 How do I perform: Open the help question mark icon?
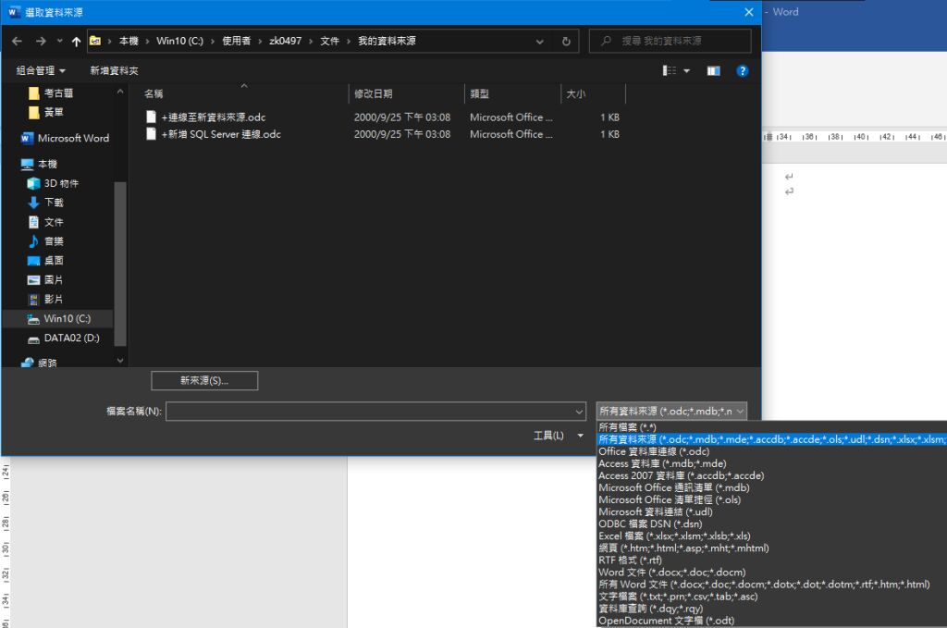pyautogui.click(x=742, y=71)
